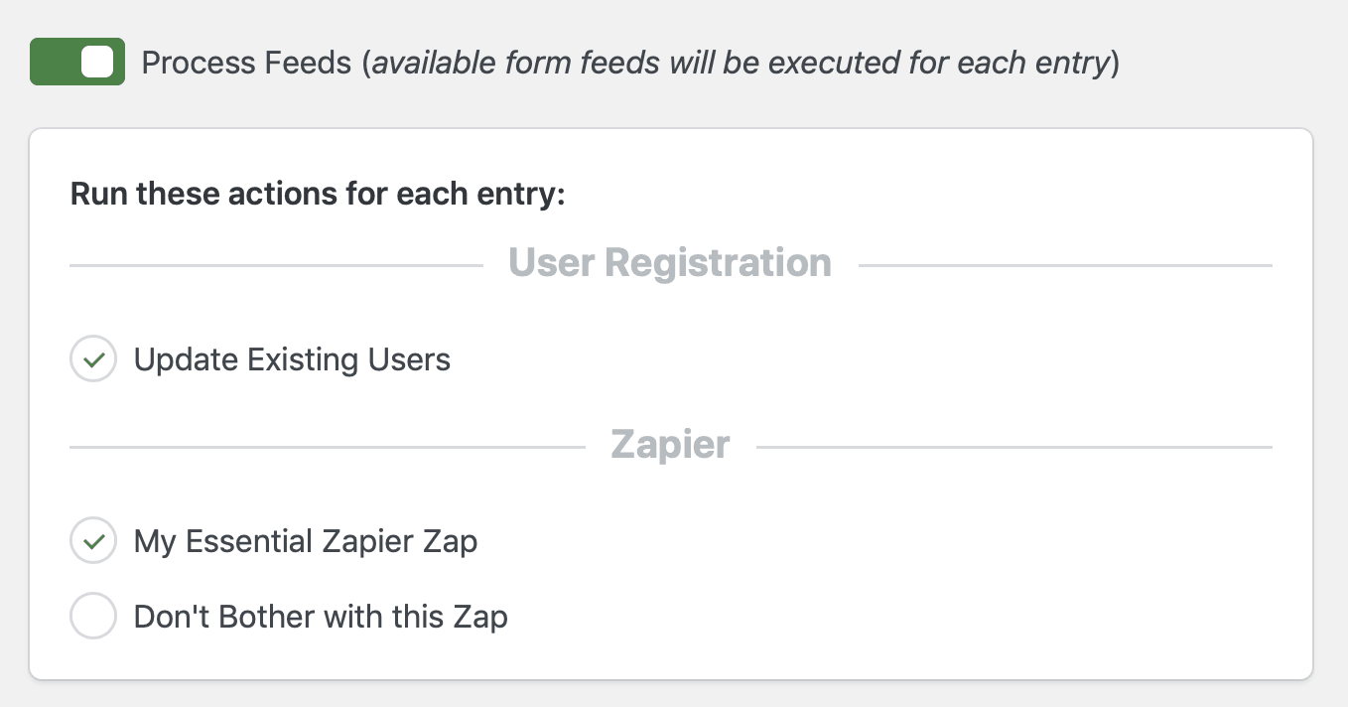The image size is (1348, 707).
Task: Select the My Essential Zapier Zap label text
Action: point(305,540)
